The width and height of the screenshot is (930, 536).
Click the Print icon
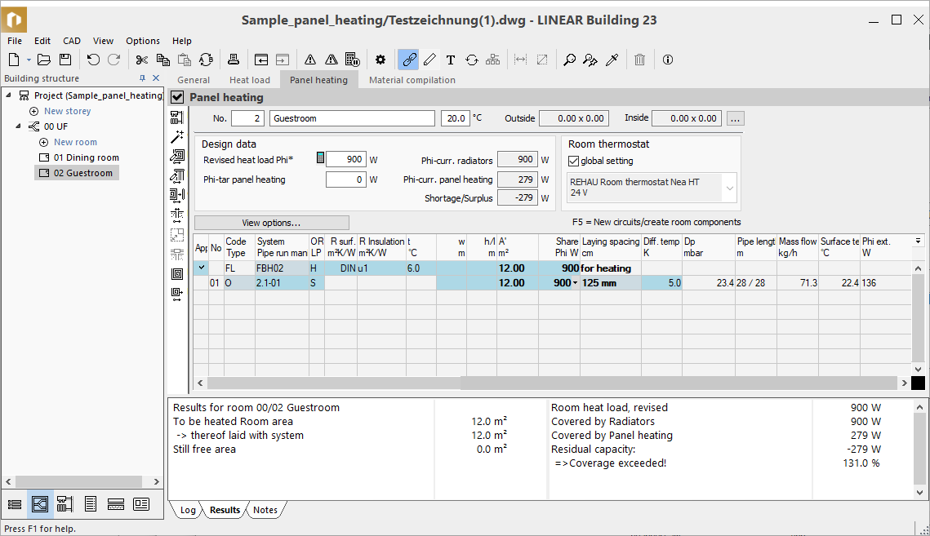coord(233,60)
